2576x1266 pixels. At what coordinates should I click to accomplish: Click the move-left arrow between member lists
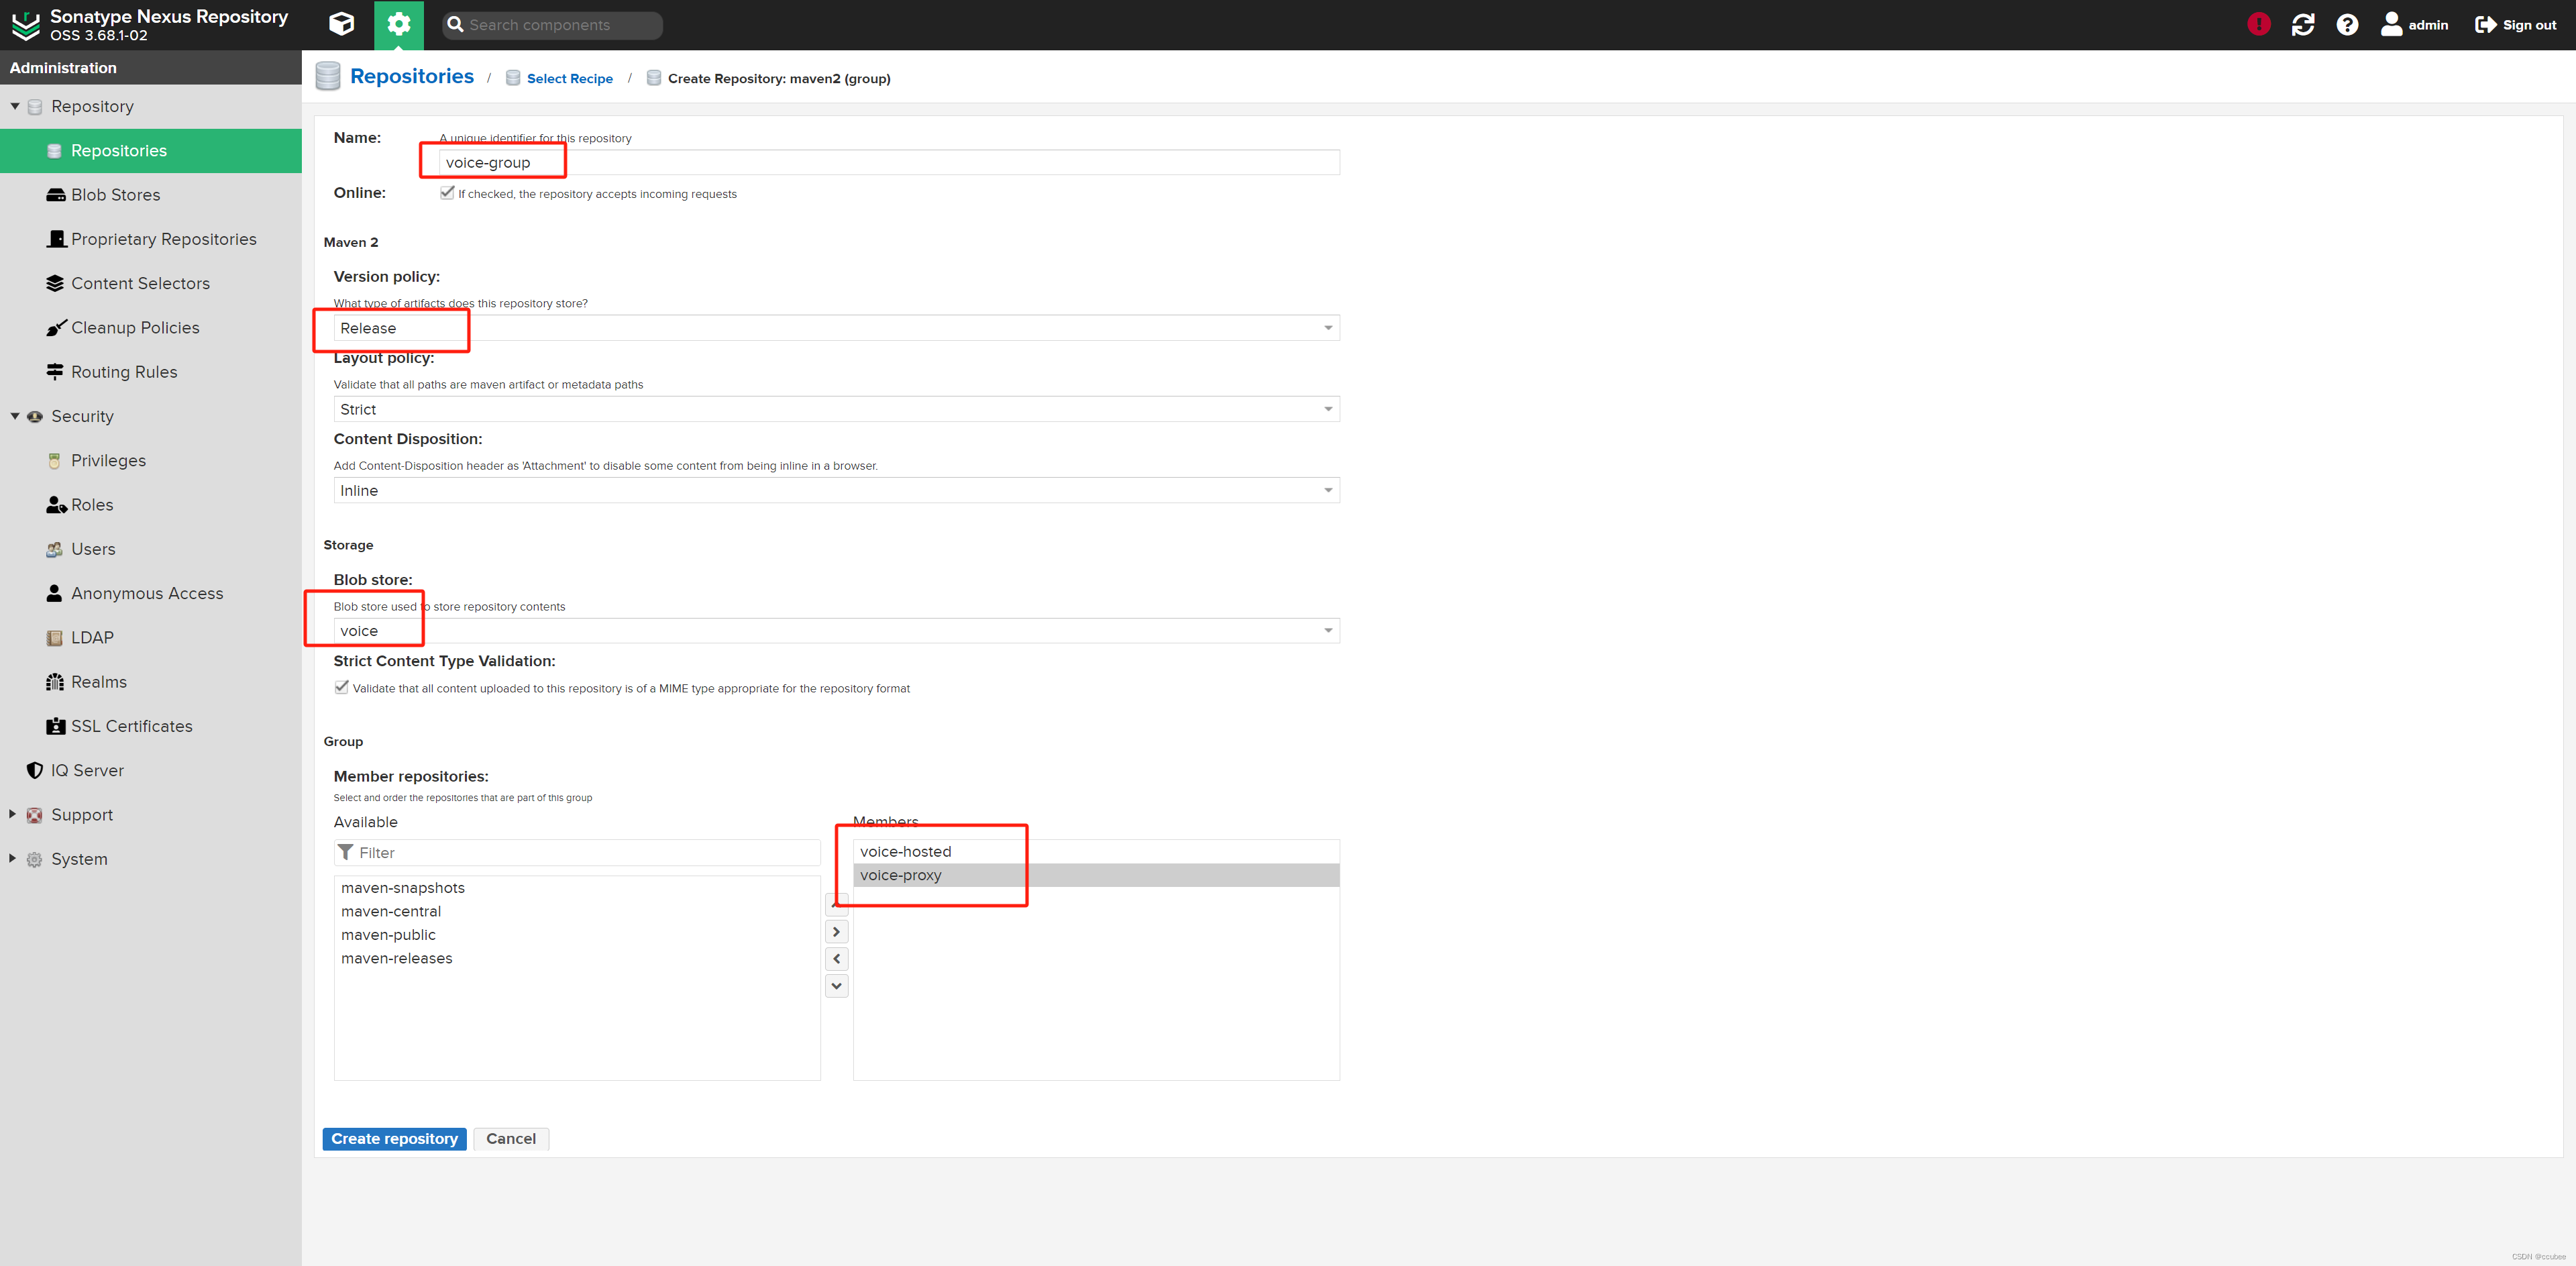[x=836, y=959]
